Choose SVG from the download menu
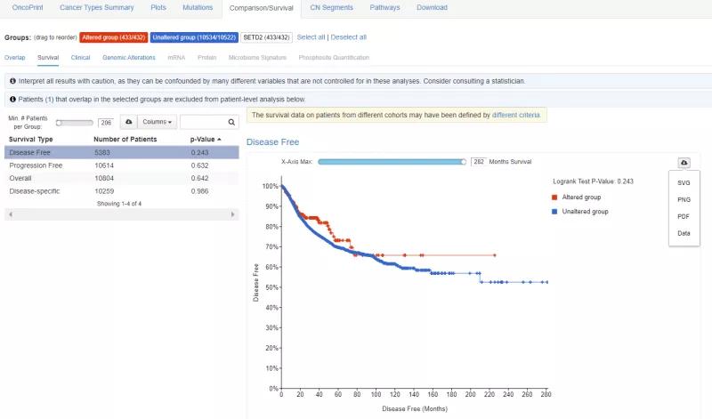The height and width of the screenshot is (419, 712). [x=684, y=182]
